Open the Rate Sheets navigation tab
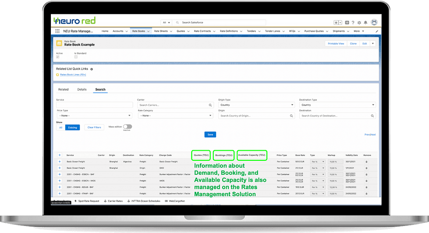Screen dimensions: 429x233 162,31
